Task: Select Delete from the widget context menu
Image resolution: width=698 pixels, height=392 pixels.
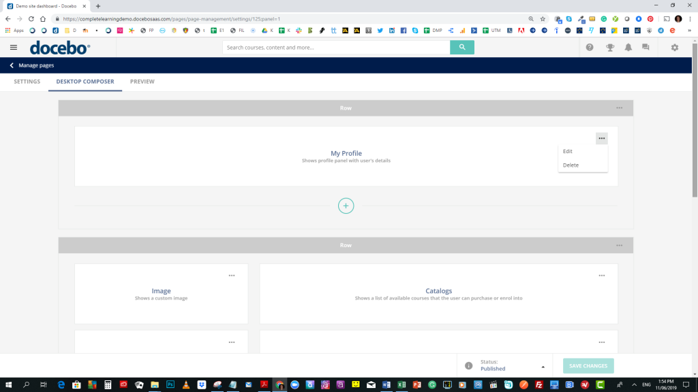Action: 571,165
